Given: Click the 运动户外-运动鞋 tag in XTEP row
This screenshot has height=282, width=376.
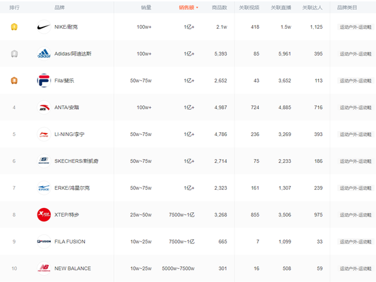Looking at the screenshot, I should click(x=355, y=215).
